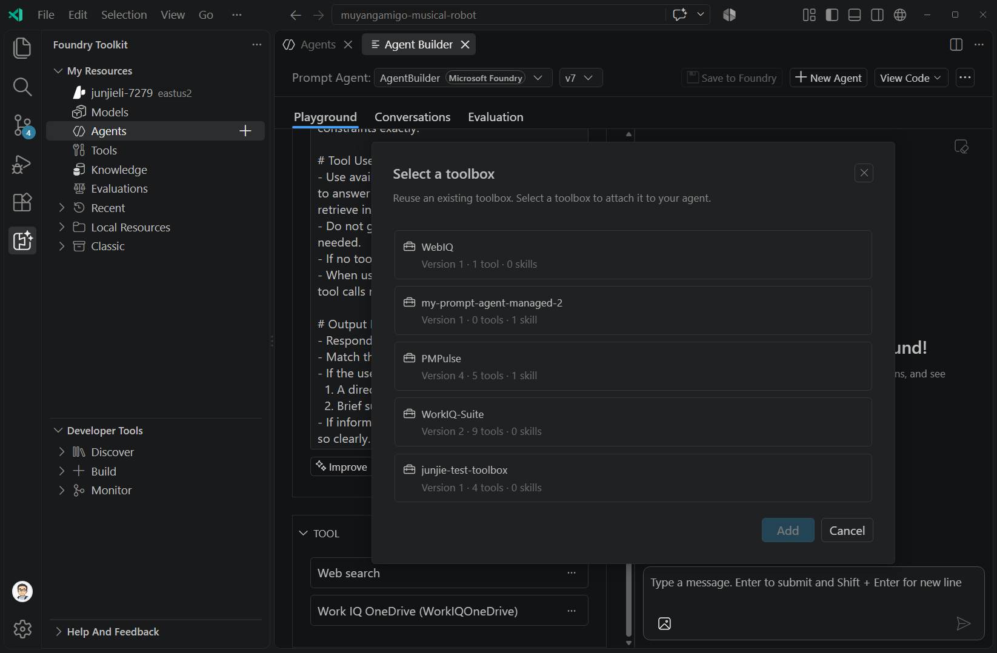Open the Extensions view
This screenshot has width=997, height=653.
pyautogui.click(x=22, y=202)
